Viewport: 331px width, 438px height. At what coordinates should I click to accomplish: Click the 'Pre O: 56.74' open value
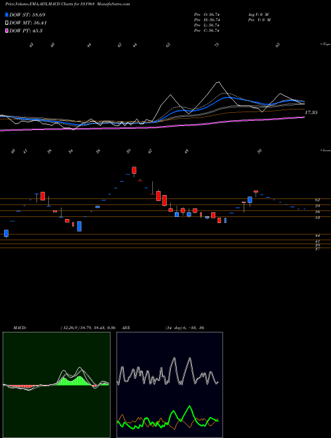click(207, 15)
